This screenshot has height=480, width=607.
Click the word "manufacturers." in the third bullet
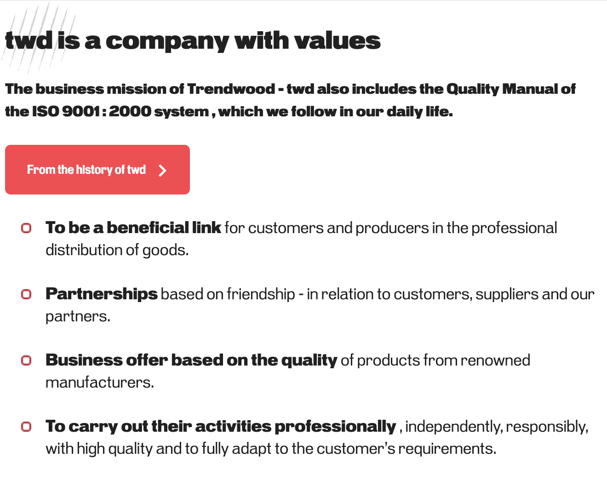100,382
